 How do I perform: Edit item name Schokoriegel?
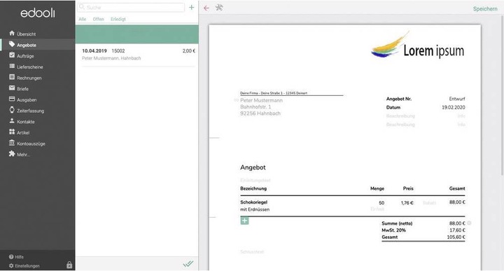tap(253, 202)
